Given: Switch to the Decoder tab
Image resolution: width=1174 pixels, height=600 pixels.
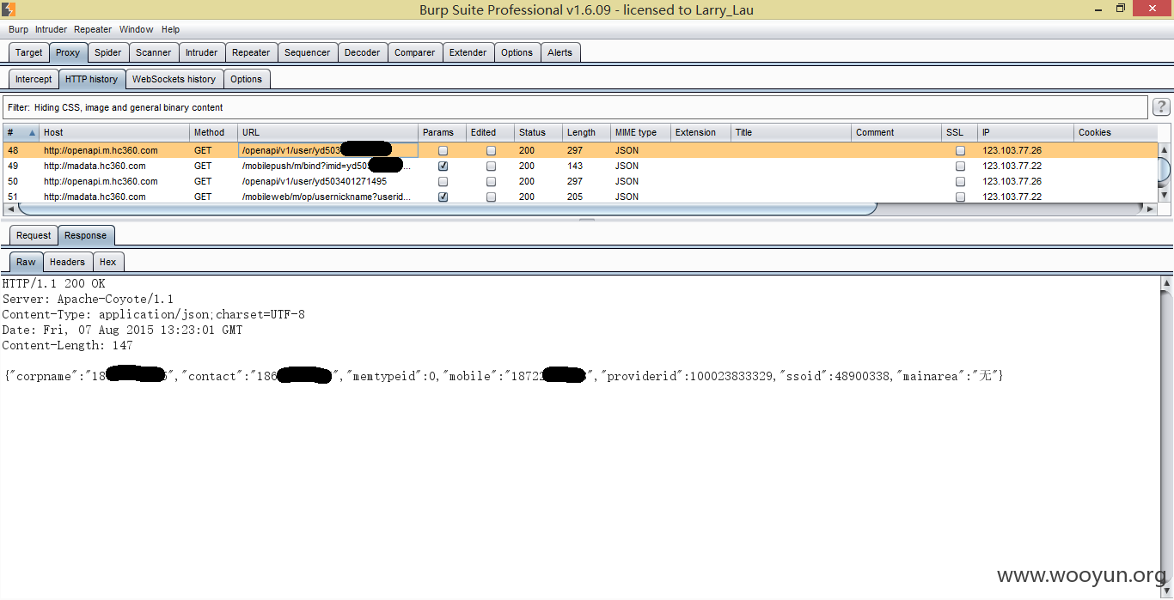Looking at the screenshot, I should (363, 52).
